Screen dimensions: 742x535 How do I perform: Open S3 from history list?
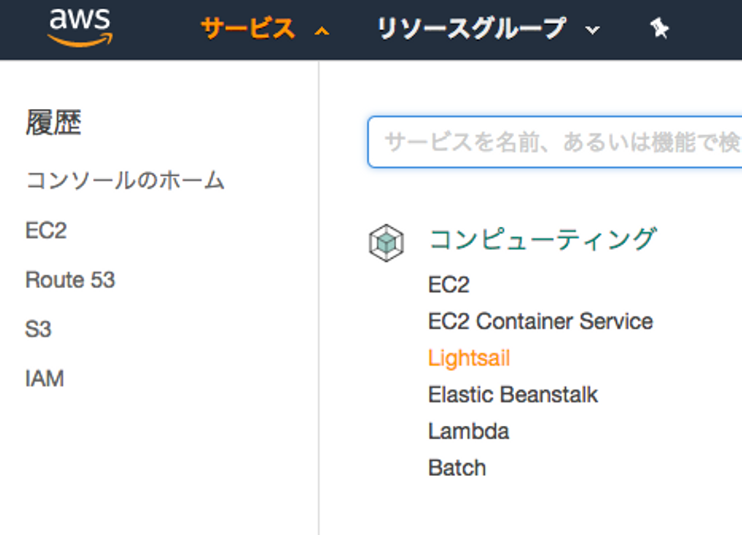(39, 329)
